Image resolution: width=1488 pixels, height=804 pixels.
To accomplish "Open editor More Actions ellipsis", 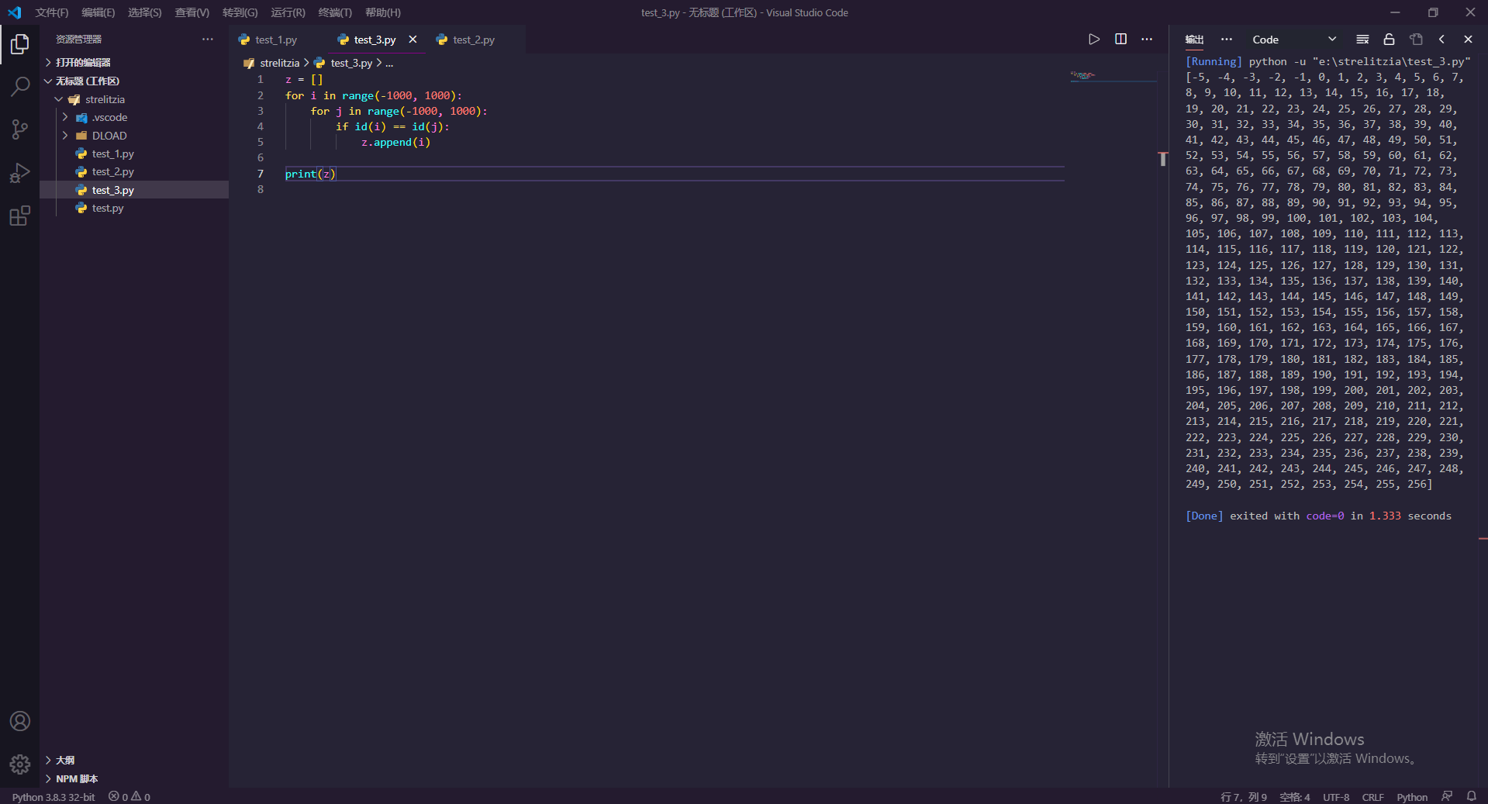I will tap(1147, 40).
